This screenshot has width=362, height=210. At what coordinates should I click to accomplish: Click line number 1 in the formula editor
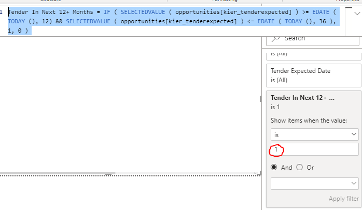click(x=2, y=12)
